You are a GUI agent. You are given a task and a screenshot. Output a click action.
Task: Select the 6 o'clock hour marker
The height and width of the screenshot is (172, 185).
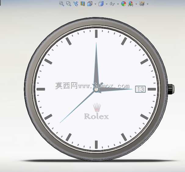click(96, 145)
